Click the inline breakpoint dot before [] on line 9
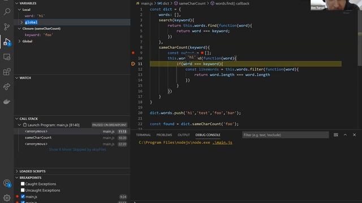 point(202,53)
